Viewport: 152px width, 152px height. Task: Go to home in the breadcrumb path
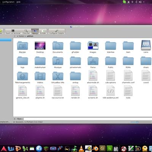(21, 36)
